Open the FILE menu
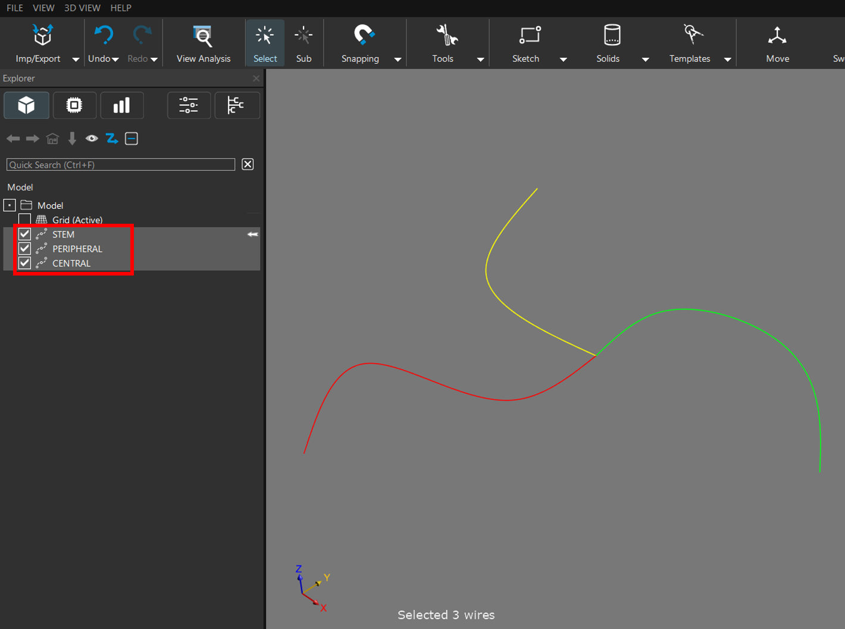 point(15,8)
